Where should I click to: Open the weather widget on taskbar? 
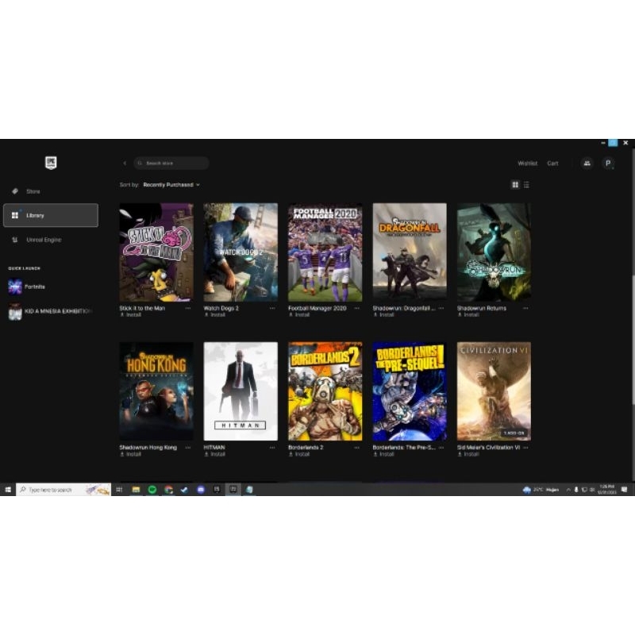point(541,490)
